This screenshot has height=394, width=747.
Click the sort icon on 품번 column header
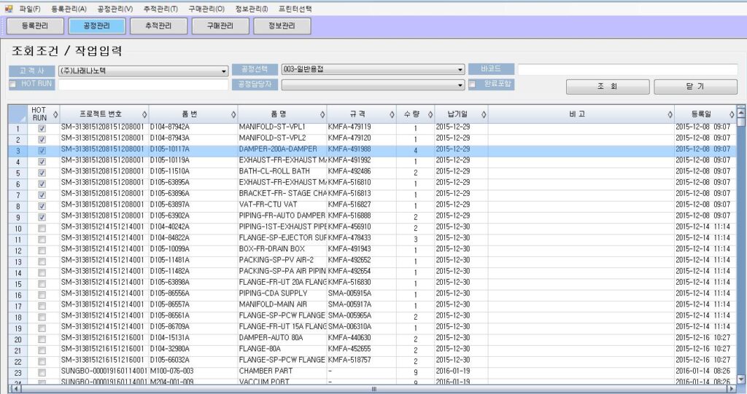click(233, 114)
